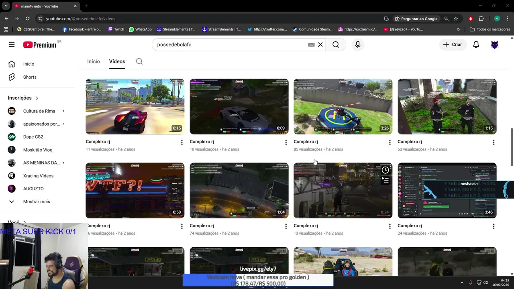
Task: Open Todos os marcadores folder
Action: 490,29
